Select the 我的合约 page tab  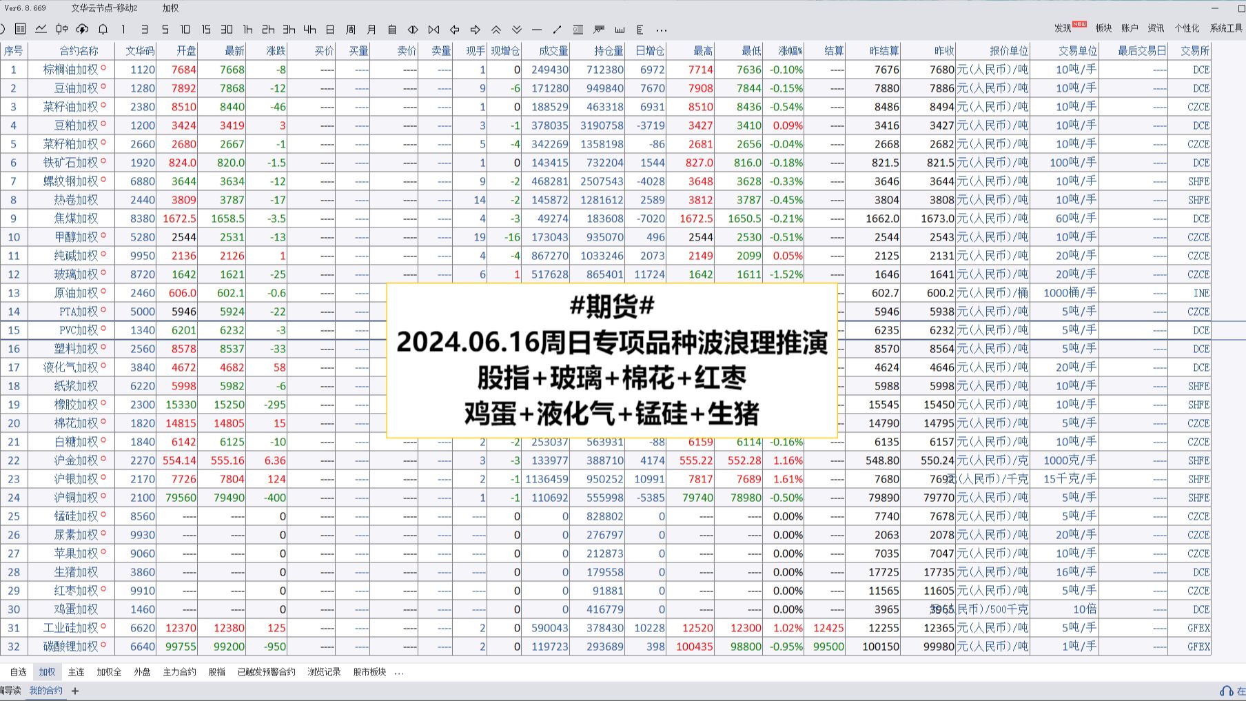click(45, 691)
